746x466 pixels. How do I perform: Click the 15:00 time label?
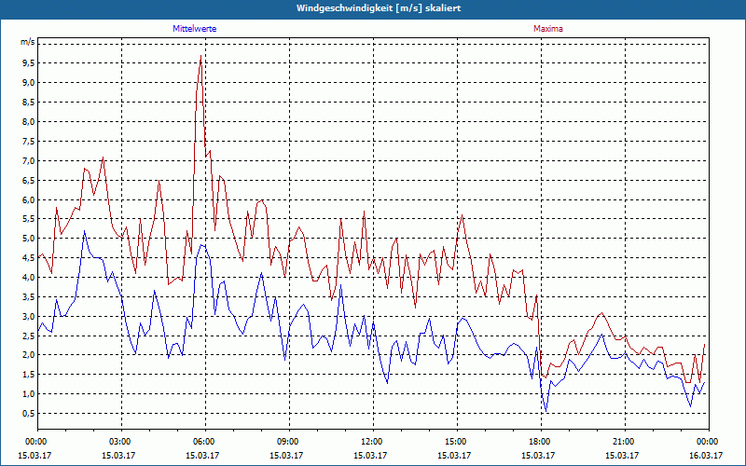click(x=457, y=442)
